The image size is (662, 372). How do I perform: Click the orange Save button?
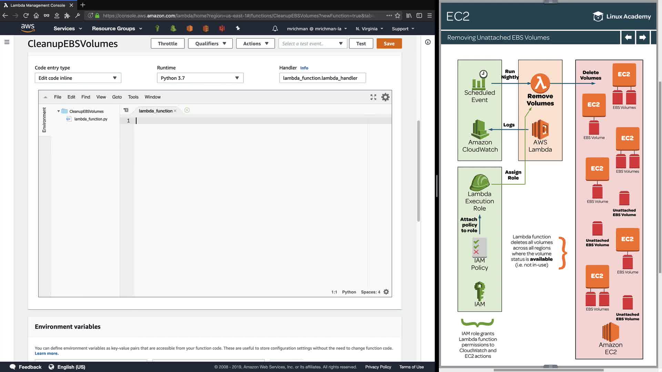point(389,43)
